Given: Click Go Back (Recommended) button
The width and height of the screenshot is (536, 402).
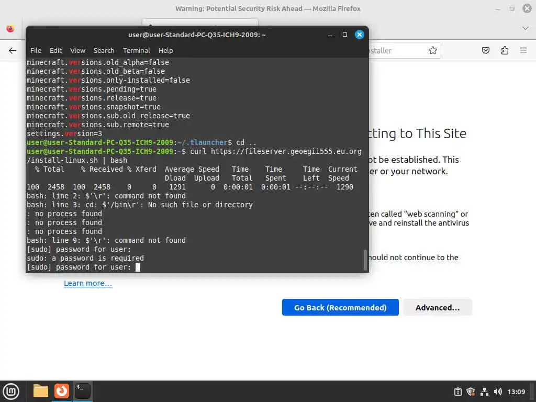Looking at the screenshot, I should pyautogui.click(x=340, y=307).
